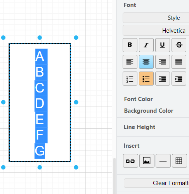This screenshot has height=194, width=189.
Task: Click the letter A in shape
Action: coord(40,56)
